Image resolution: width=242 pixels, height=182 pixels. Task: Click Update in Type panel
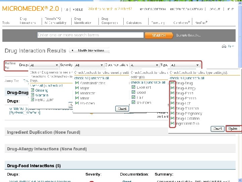tap(233, 129)
